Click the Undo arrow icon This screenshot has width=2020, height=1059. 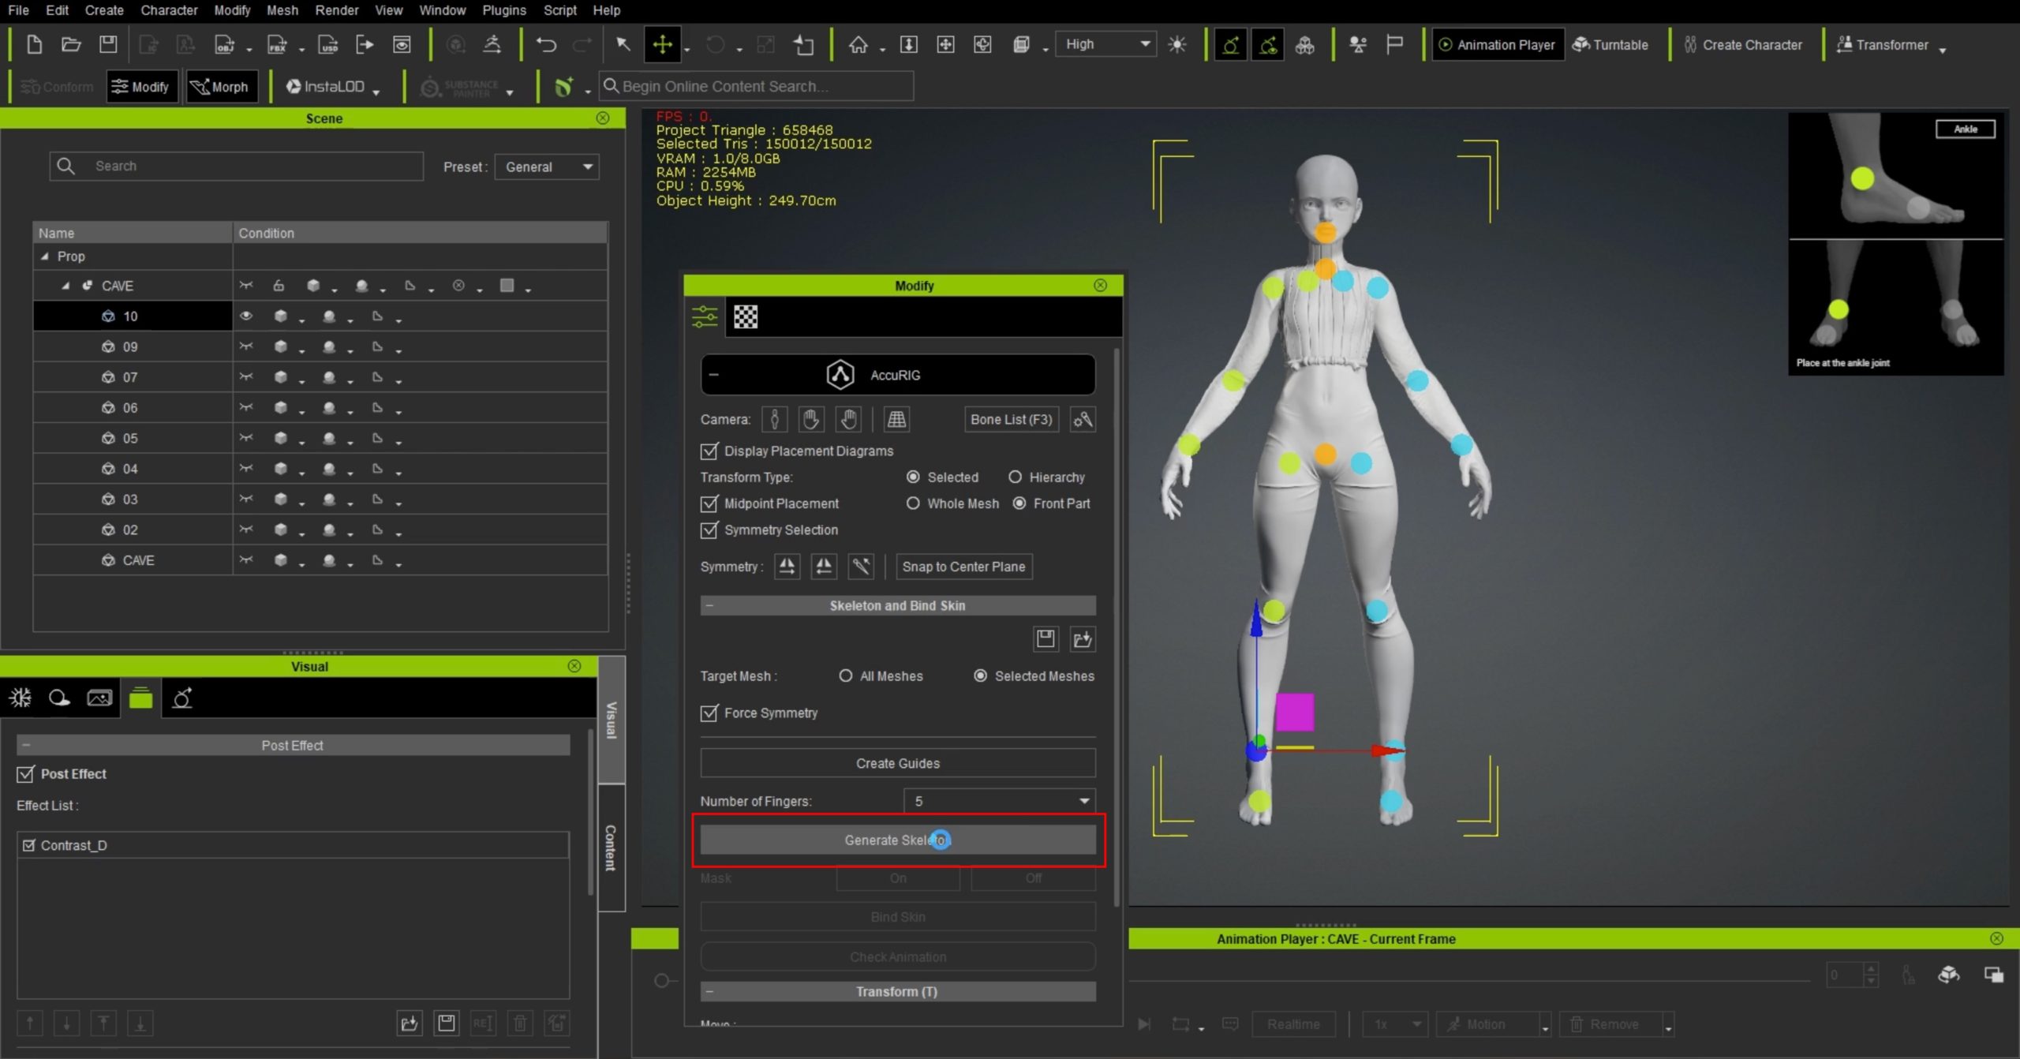point(546,45)
